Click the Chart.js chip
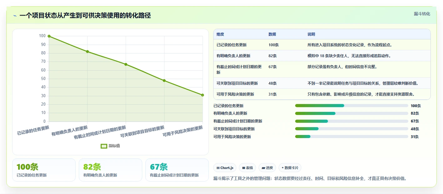Image resolution: width=443 pixels, height=194 pixels. (x=225, y=168)
